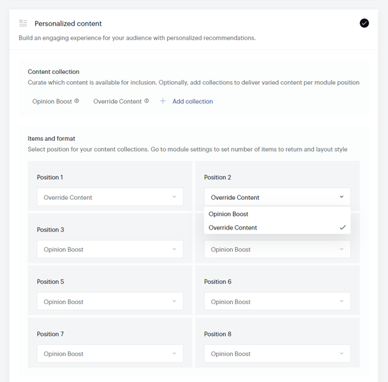Click the Position 7 label
388x382 pixels.
pos(50,334)
